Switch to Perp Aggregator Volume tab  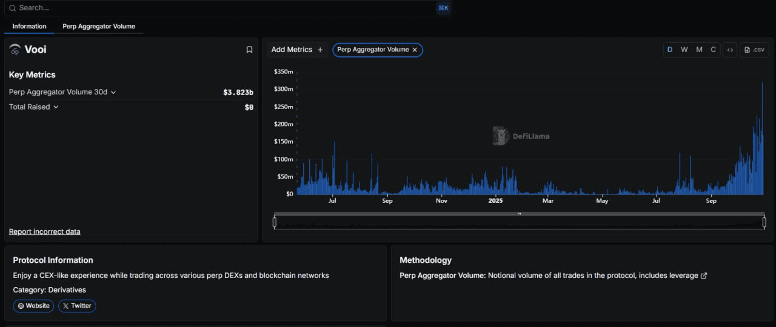[99, 26]
